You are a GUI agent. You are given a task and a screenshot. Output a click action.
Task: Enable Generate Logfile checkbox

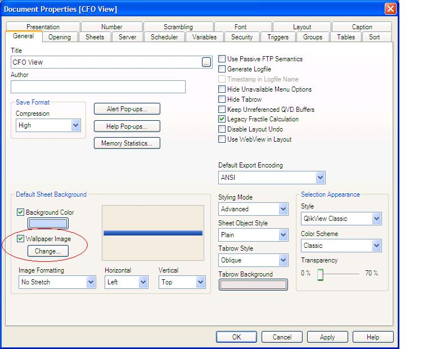[x=222, y=69]
